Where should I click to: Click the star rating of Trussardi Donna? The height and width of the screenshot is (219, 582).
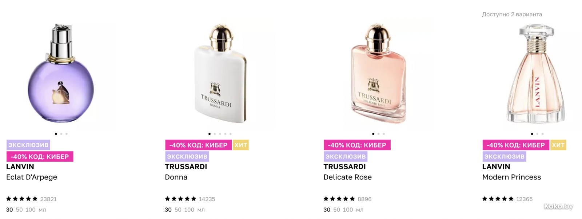pyautogui.click(x=180, y=199)
